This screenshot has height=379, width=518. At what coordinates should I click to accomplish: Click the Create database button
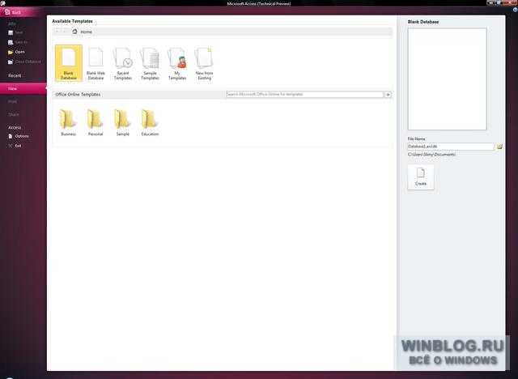[421, 177]
